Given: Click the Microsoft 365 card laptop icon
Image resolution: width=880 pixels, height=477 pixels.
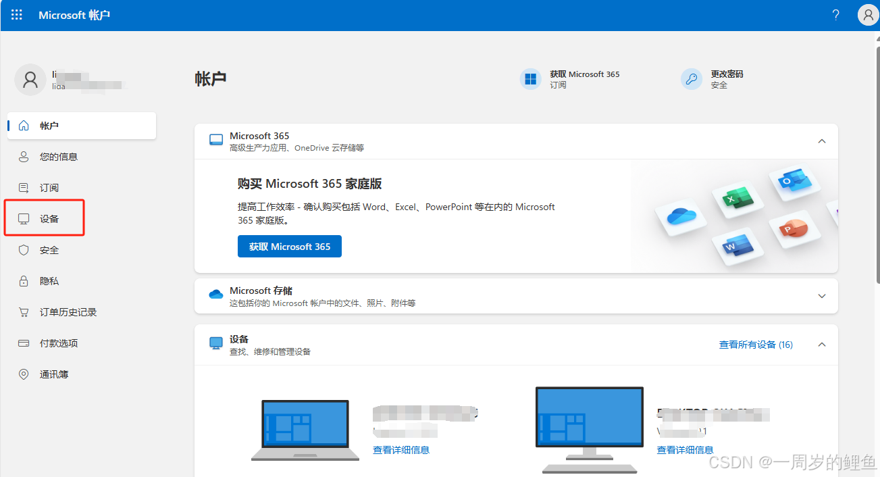Looking at the screenshot, I should click(x=216, y=141).
